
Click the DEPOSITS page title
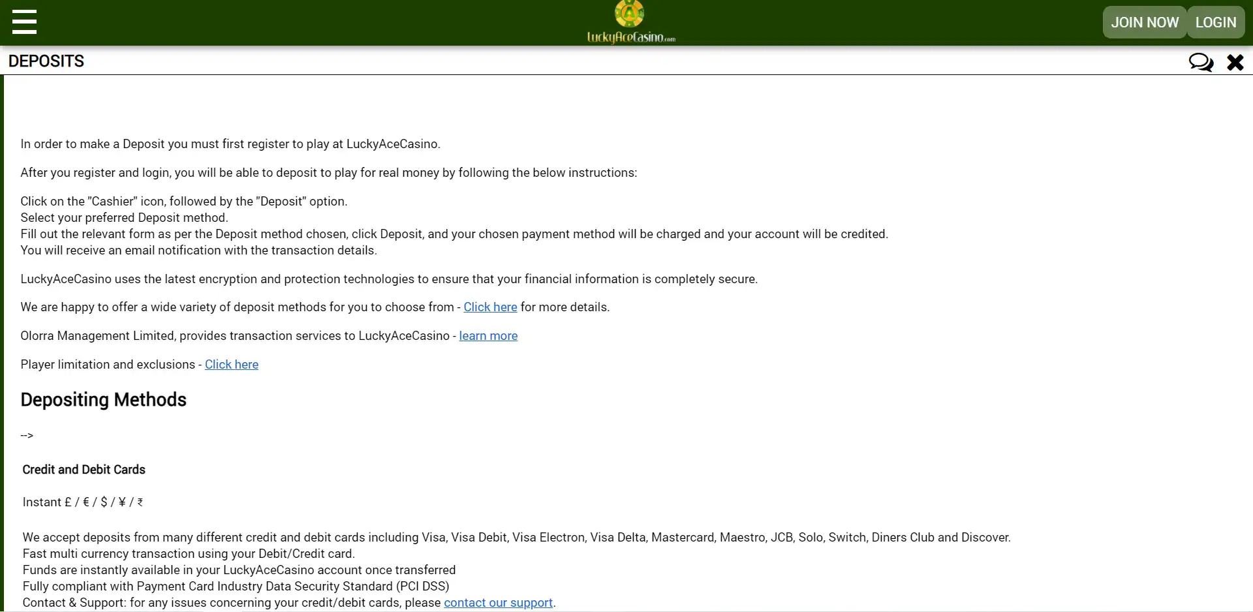[x=46, y=61]
